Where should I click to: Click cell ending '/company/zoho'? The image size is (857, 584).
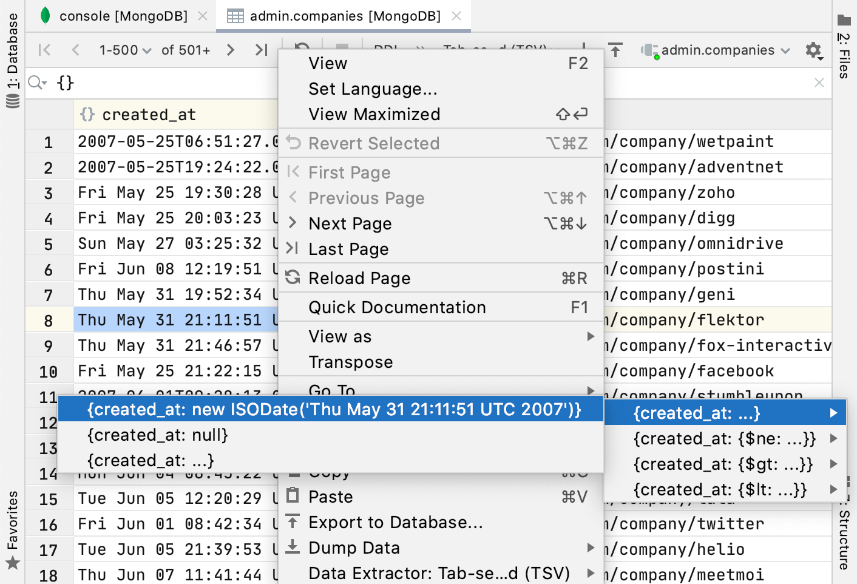pos(717,192)
